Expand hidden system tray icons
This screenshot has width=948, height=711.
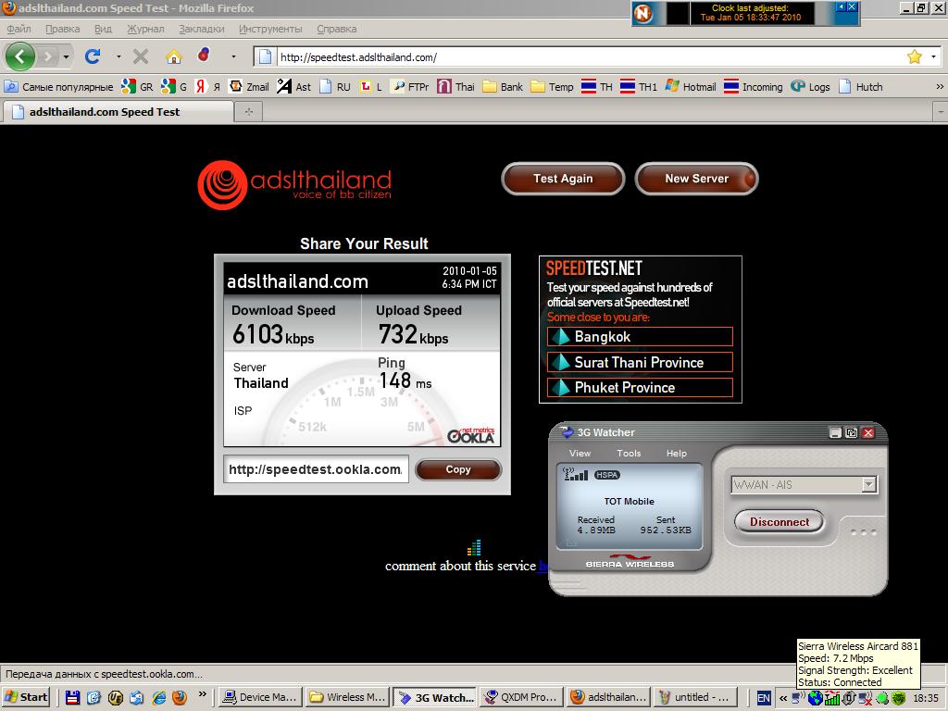tap(783, 698)
